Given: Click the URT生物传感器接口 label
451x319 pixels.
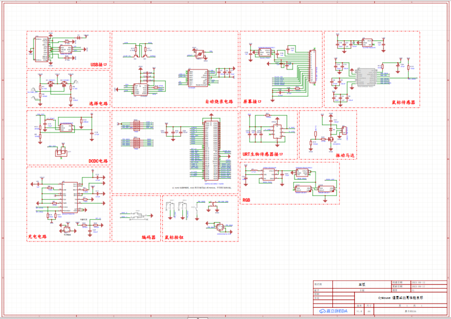Looking at the screenshot, I should coord(263,154).
